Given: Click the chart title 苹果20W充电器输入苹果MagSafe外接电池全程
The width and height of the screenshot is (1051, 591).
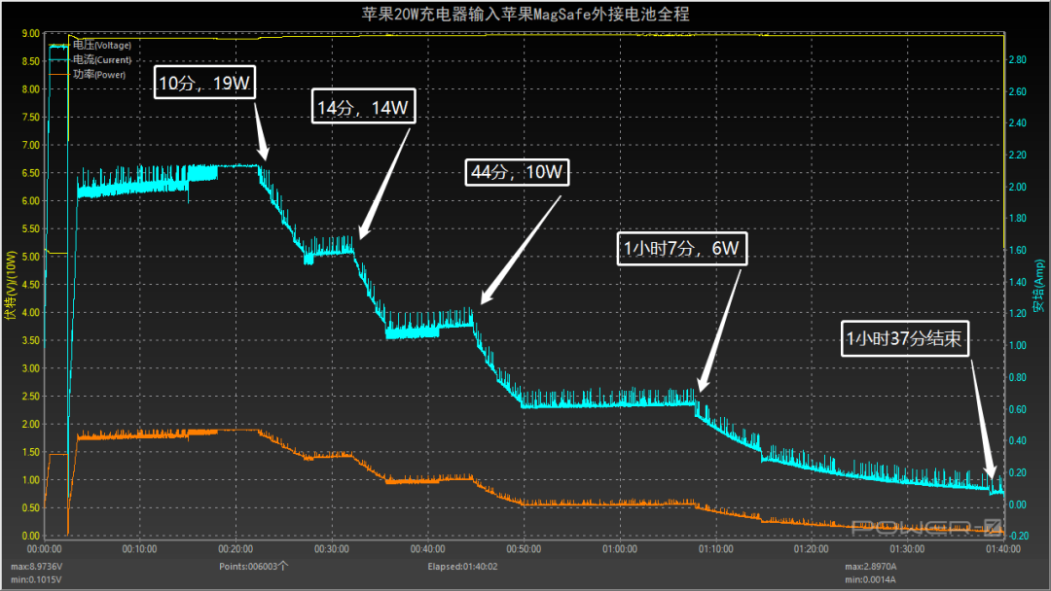Looking at the screenshot, I should [525, 14].
